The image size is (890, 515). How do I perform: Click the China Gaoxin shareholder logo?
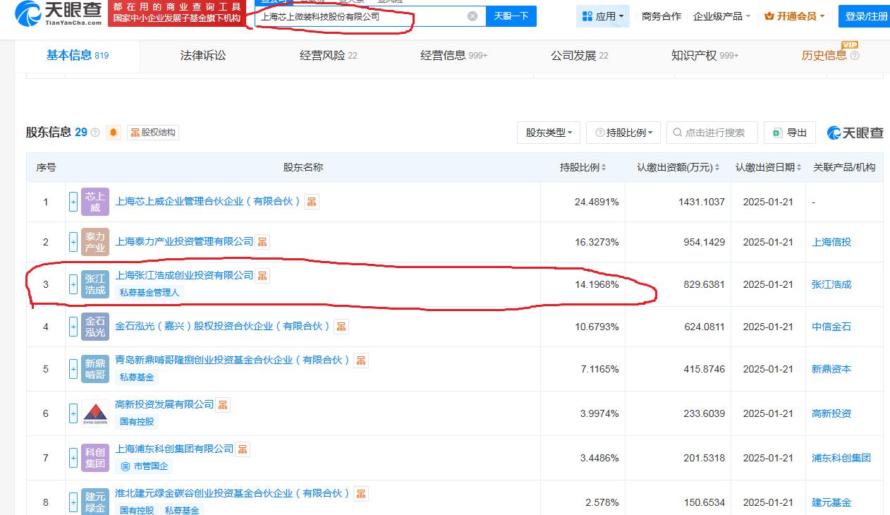point(95,413)
